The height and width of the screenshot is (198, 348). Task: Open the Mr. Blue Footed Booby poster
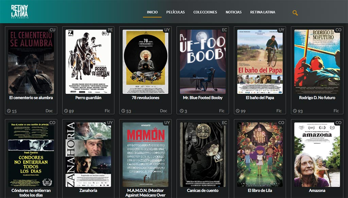pos(203,61)
